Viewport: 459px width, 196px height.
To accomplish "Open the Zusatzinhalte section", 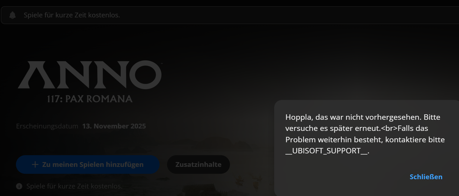I will click(198, 164).
